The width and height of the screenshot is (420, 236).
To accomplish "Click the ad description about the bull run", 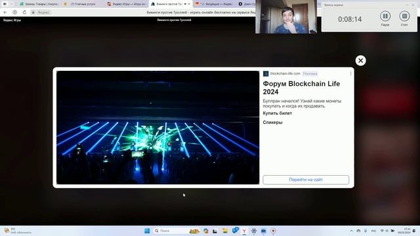I will 302,104.
